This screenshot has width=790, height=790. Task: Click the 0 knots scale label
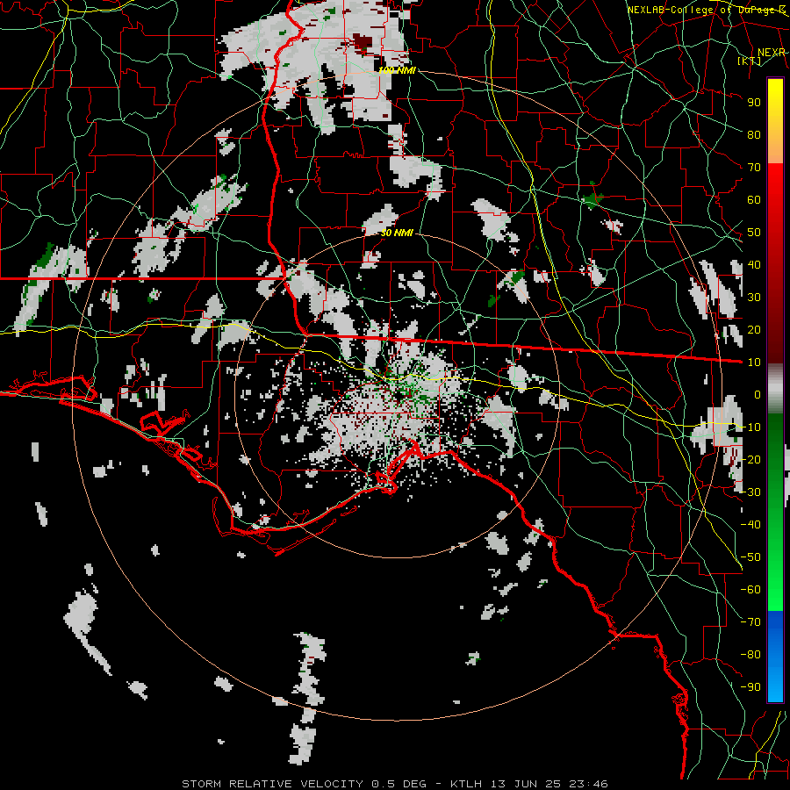coord(758,395)
